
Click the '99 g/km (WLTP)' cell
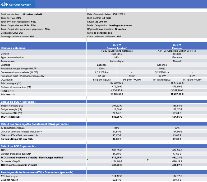(132, 80)
